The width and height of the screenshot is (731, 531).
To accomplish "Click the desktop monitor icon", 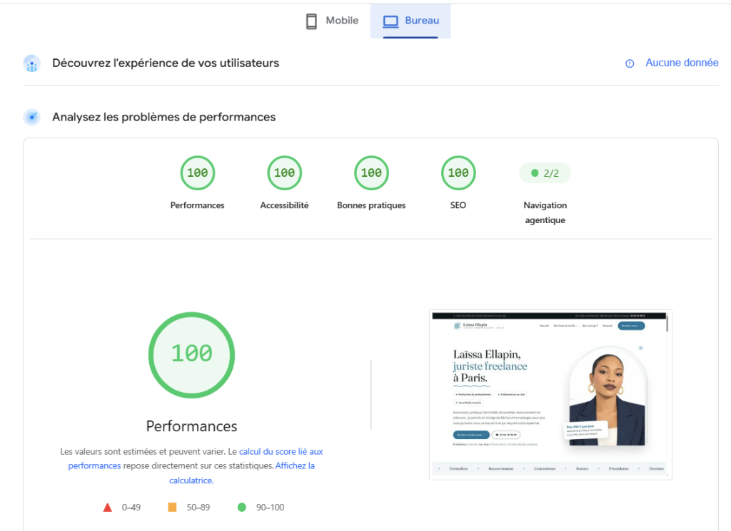I will [390, 21].
